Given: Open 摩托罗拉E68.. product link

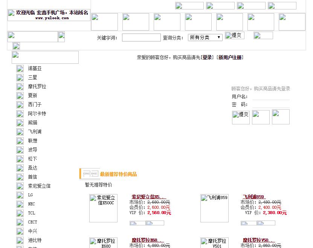Looking at the screenshot, I should [148, 240].
